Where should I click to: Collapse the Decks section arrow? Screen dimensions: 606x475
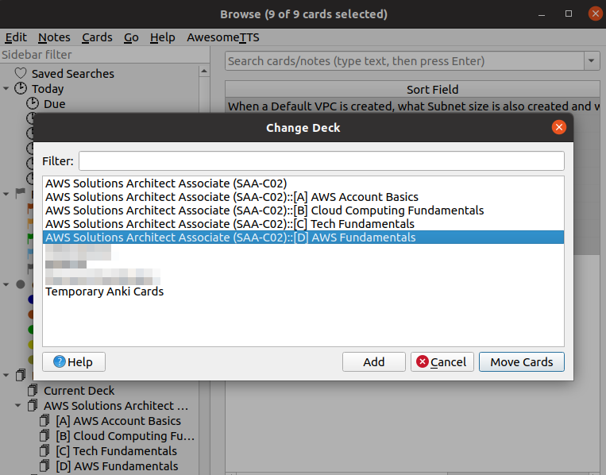tap(6, 375)
